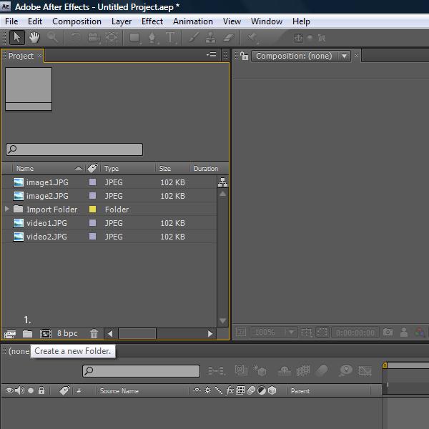Open the project flowchart view icon
Viewport: 429px width, 429px height.
[222, 182]
